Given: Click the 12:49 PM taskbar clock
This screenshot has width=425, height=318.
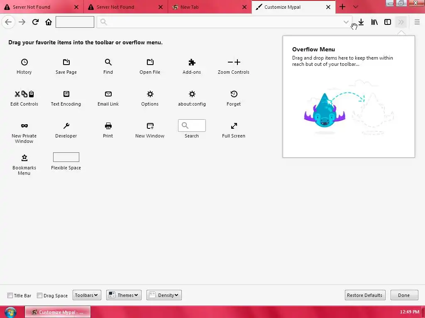Looking at the screenshot, I should tap(410, 312).
